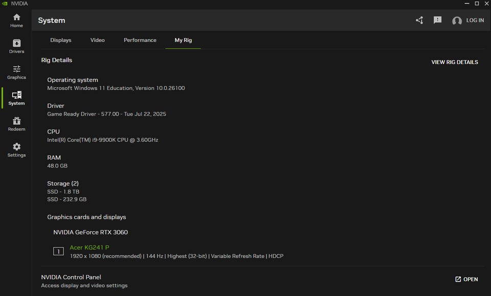491x296 pixels.
Task: Switch to the Video tab
Action: 97,40
